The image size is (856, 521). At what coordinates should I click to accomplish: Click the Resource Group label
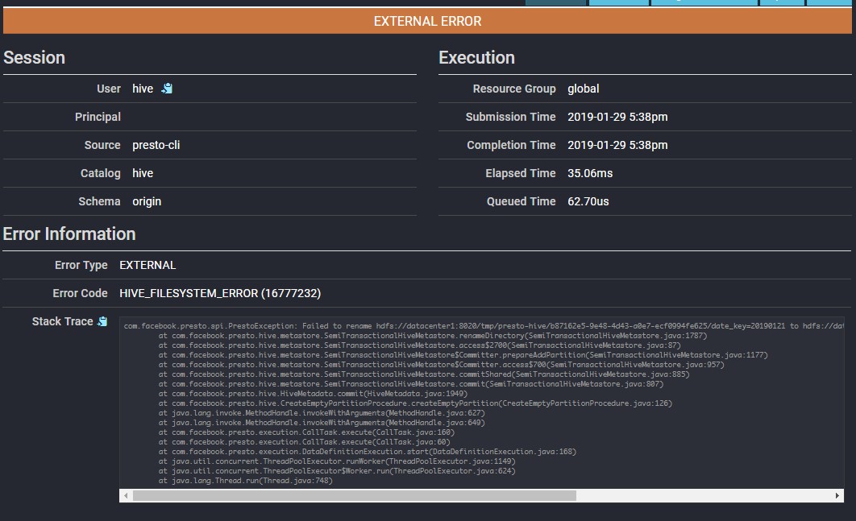click(514, 89)
